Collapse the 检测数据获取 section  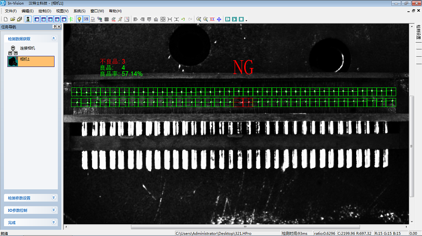pos(53,38)
